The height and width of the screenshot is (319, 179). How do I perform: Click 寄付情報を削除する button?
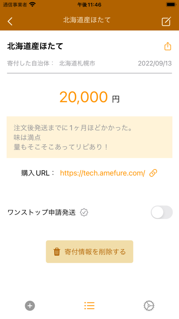tap(89, 252)
